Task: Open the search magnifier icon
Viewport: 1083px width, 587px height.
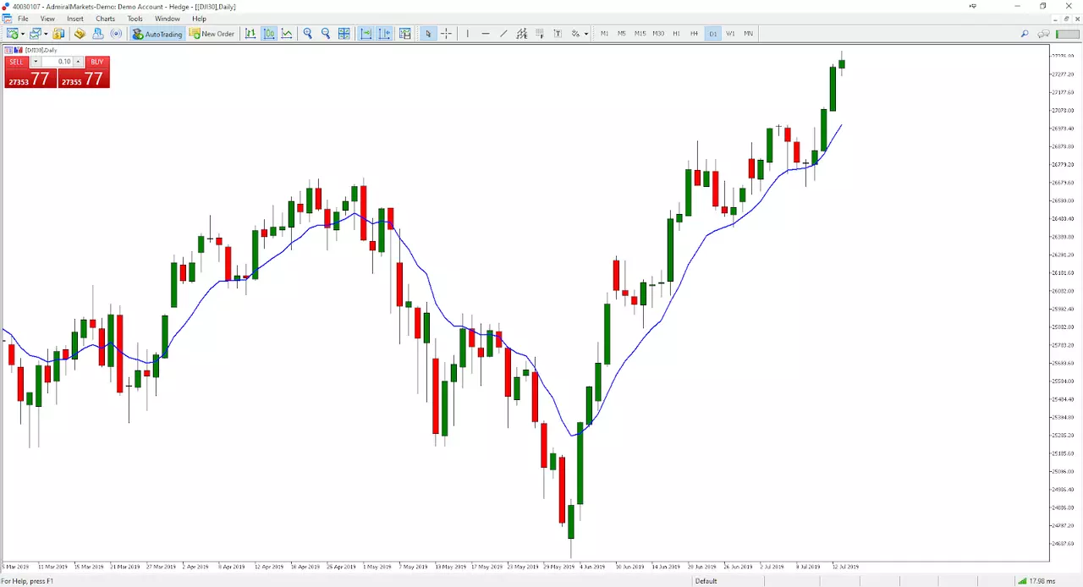Action: point(1025,34)
